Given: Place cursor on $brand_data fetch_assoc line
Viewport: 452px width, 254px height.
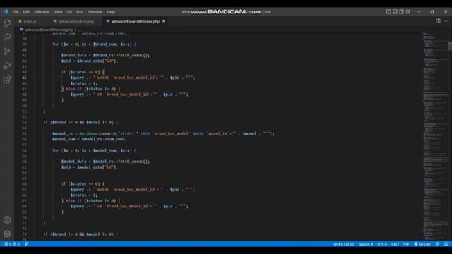Looking at the screenshot, I should coord(105,55).
